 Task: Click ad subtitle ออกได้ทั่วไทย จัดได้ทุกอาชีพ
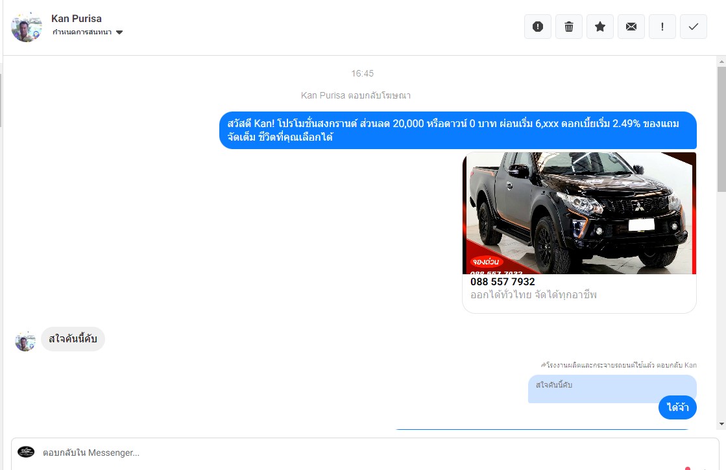(x=533, y=295)
